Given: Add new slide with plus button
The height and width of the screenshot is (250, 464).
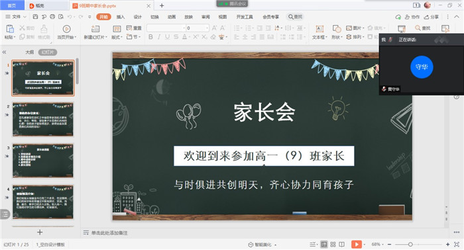Looking at the screenshot, I should 40,232.
